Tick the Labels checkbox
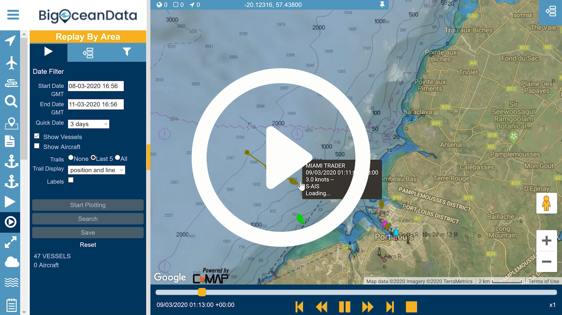 click(x=71, y=180)
